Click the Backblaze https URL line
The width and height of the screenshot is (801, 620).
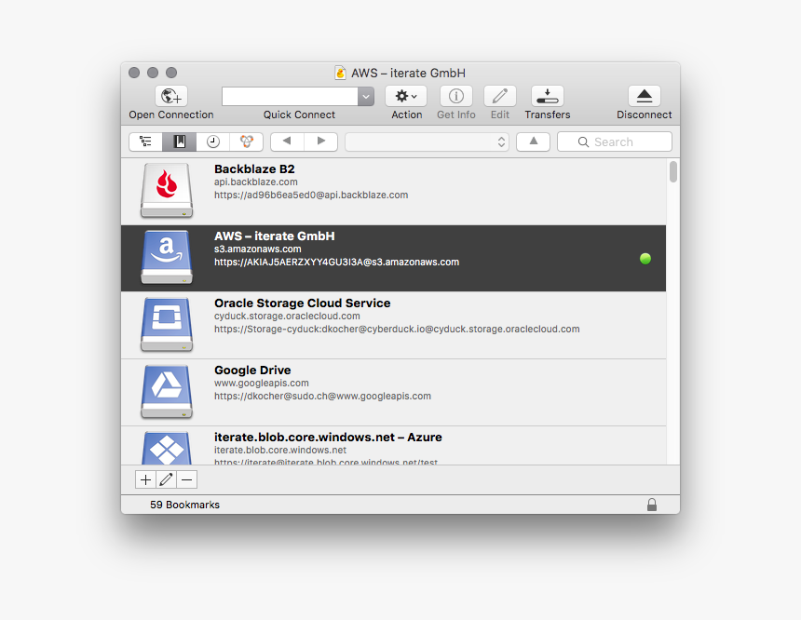pyautogui.click(x=310, y=195)
